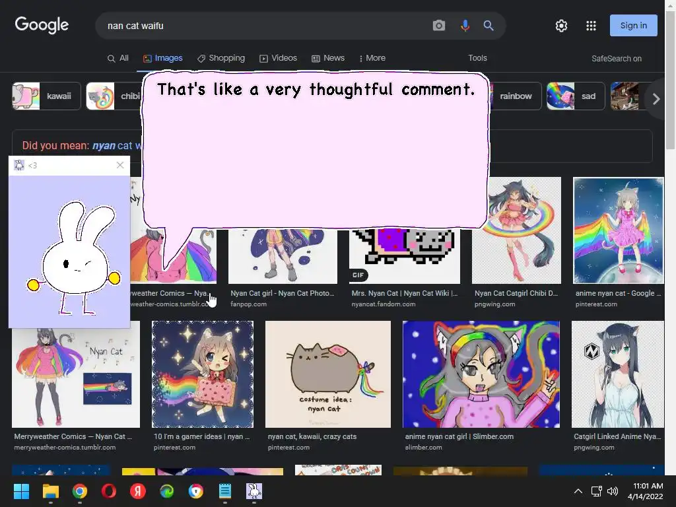The image size is (676, 507).
Task: Open File Explorer from taskbar
Action: point(50,491)
